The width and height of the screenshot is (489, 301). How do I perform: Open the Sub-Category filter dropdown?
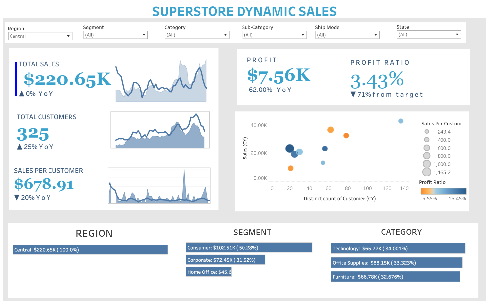pyautogui.click(x=274, y=35)
